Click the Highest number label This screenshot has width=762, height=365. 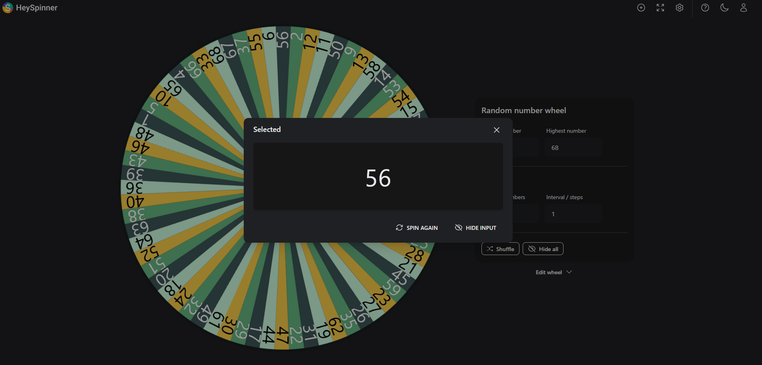[x=566, y=131]
